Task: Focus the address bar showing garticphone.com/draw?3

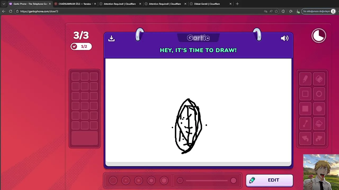Action: tap(138, 11)
